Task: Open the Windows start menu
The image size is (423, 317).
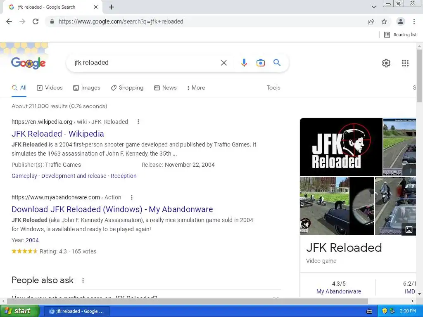Action: click(19, 311)
